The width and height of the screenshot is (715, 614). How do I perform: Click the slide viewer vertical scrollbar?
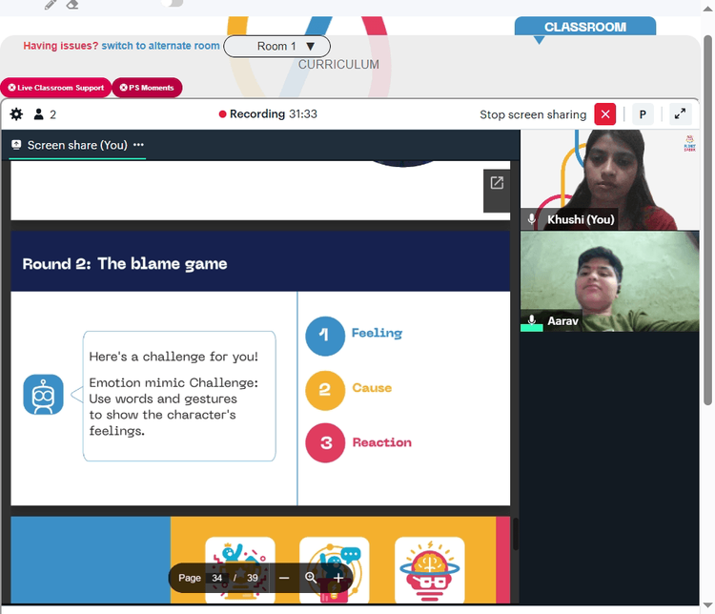point(515,534)
